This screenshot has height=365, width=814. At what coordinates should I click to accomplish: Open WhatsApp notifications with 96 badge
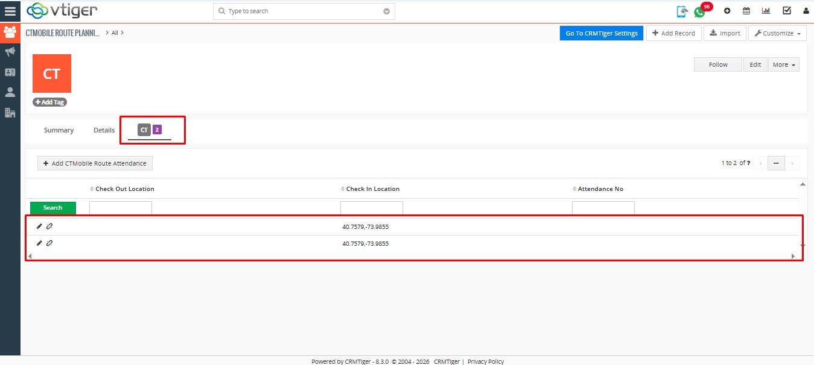click(700, 11)
